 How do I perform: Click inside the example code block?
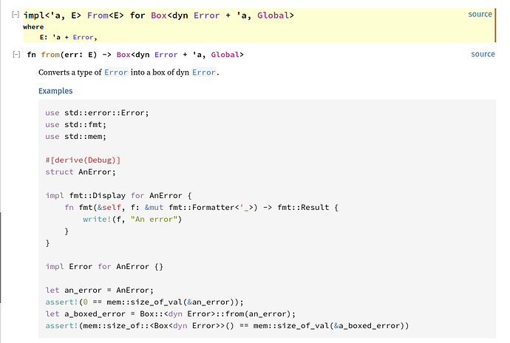click(267, 219)
